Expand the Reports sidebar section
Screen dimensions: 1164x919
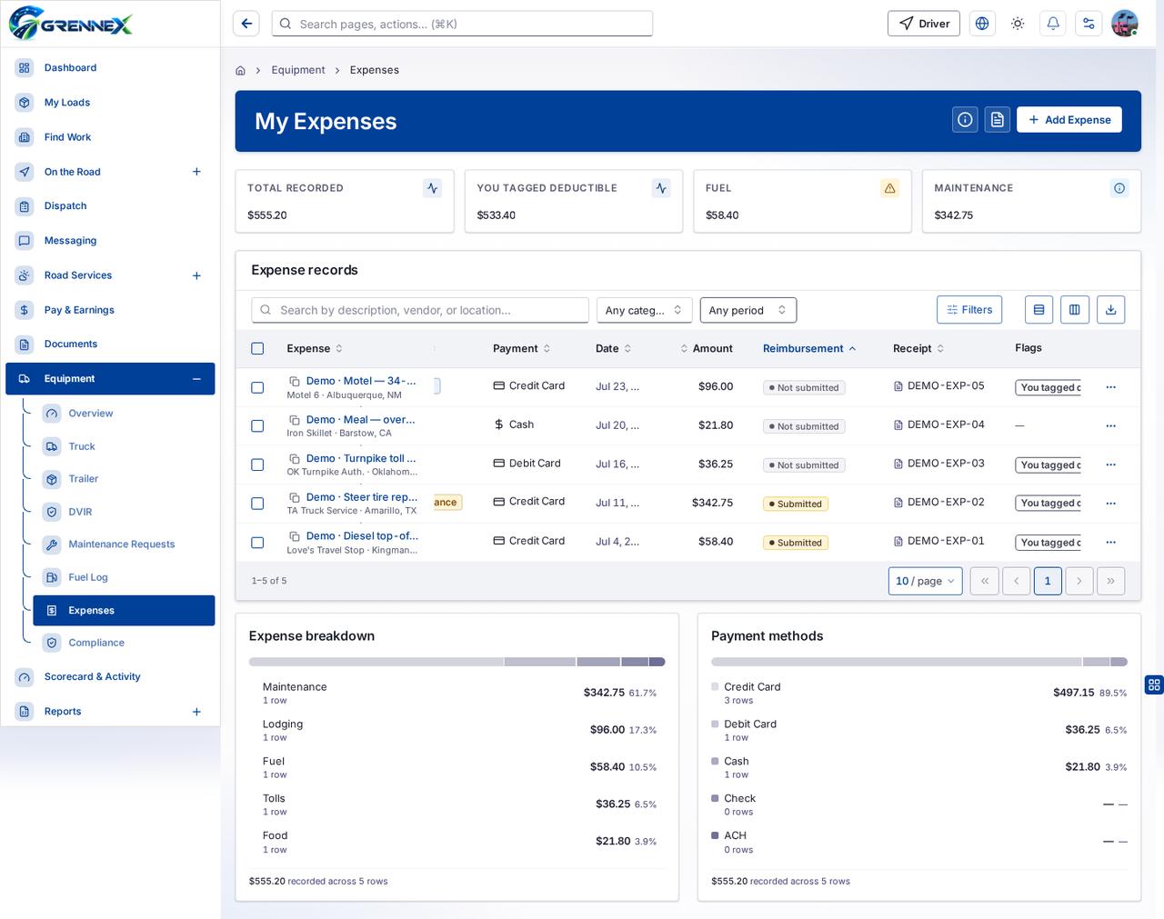pos(196,712)
